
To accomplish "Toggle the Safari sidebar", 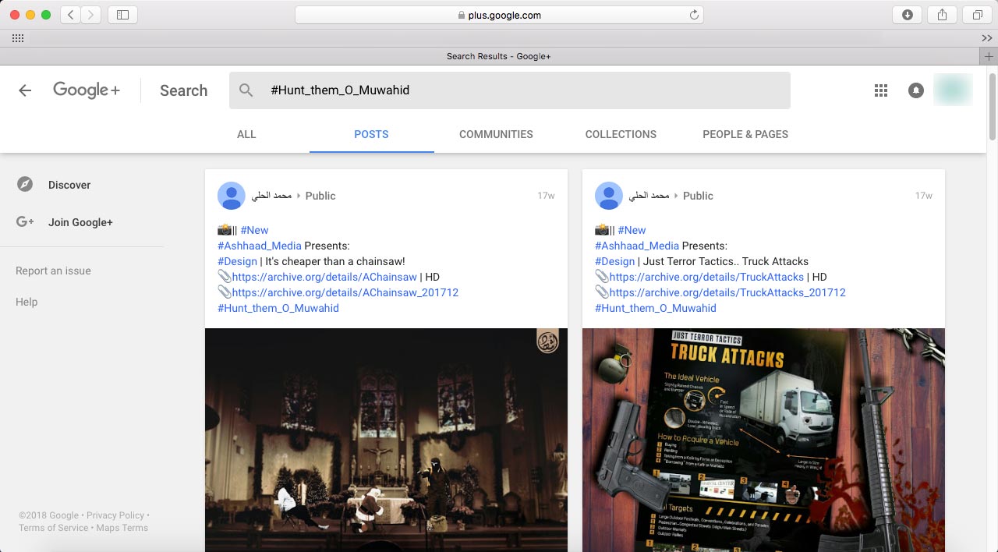I will coord(122,15).
